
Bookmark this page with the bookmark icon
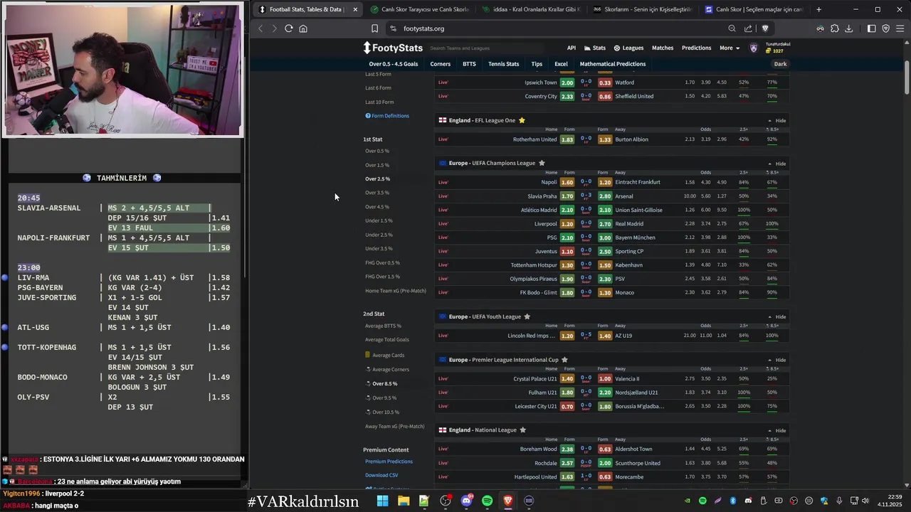click(x=374, y=28)
